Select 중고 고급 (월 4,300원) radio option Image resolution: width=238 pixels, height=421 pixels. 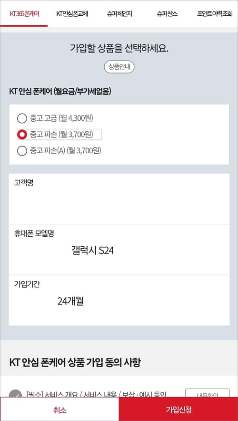tap(55, 118)
